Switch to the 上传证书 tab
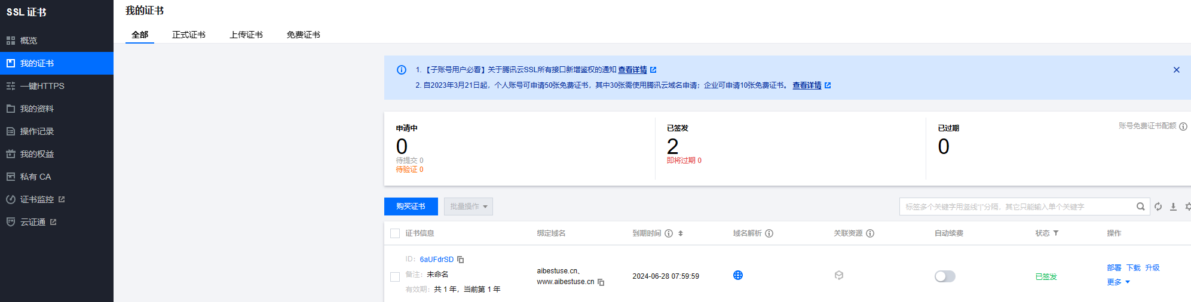This screenshot has height=302, width=1191. click(246, 35)
